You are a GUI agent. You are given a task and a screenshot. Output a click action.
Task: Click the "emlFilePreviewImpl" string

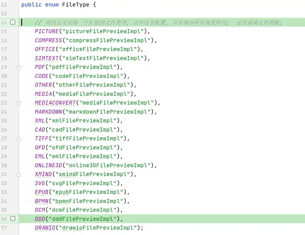pos(83,156)
